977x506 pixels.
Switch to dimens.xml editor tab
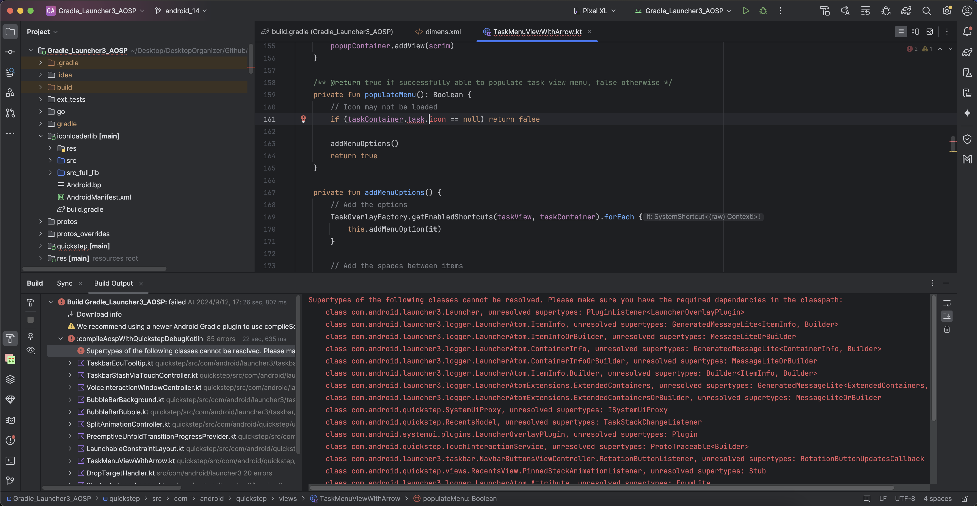coord(438,32)
